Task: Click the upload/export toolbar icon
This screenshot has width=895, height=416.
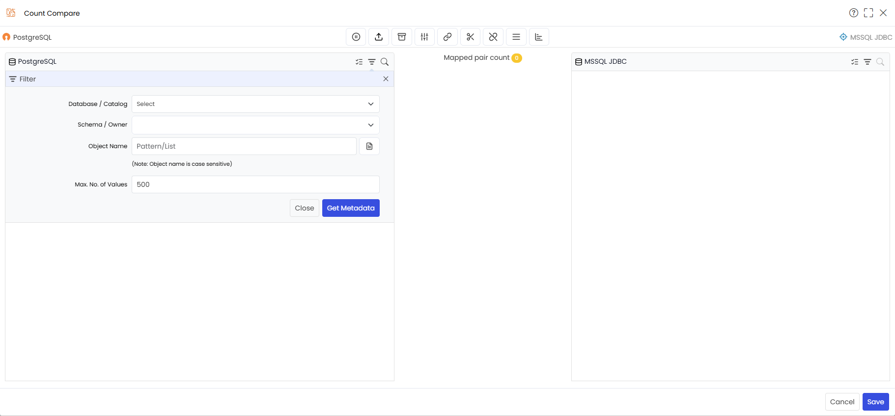Action: pyautogui.click(x=379, y=37)
